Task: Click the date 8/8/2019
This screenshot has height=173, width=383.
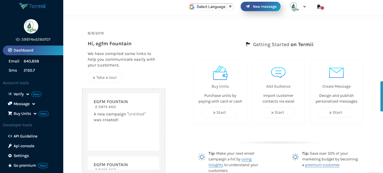Action: coord(96,33)
